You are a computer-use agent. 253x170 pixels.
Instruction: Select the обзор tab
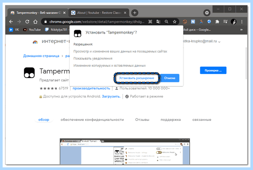click(x=43, y=120)
